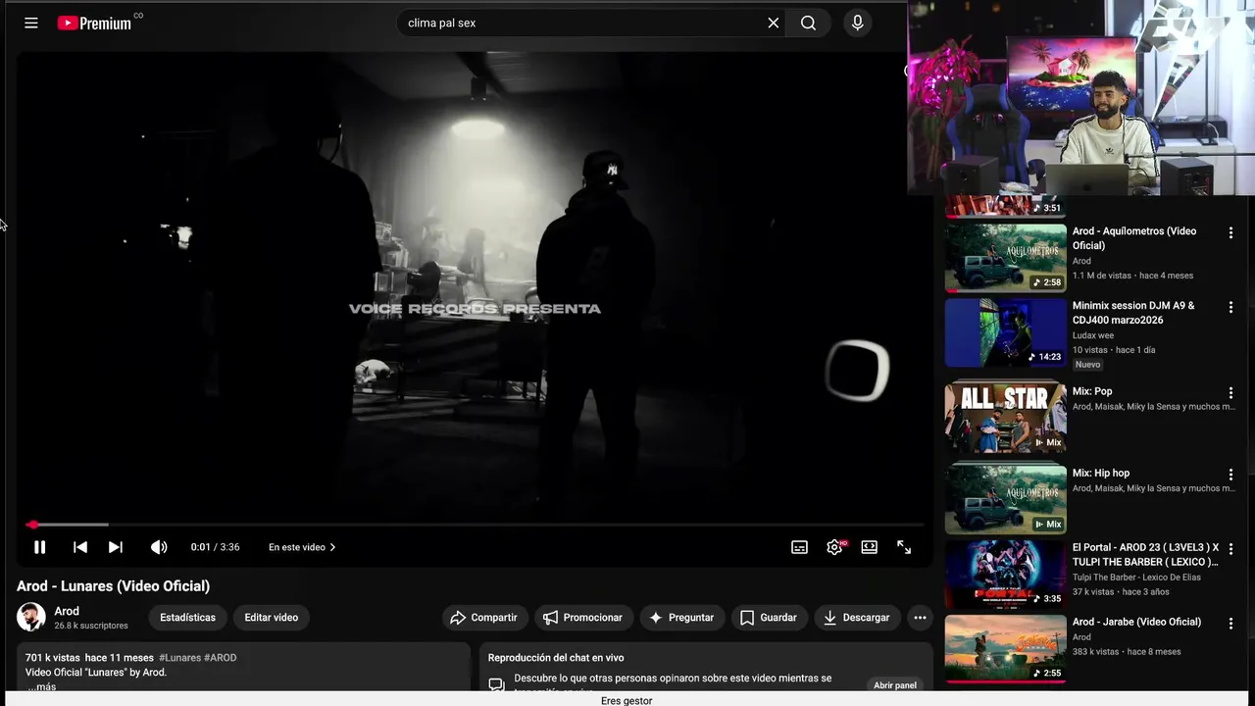Open Ludax wee channel
This screenshot has width=1255, height=706.
[1093, 335]
